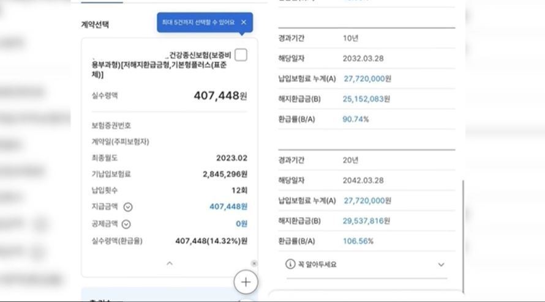Expand 꼭 알아두세요 section with chevron
Viewport: 545px width, 302px height.
(x=441, y=265)
